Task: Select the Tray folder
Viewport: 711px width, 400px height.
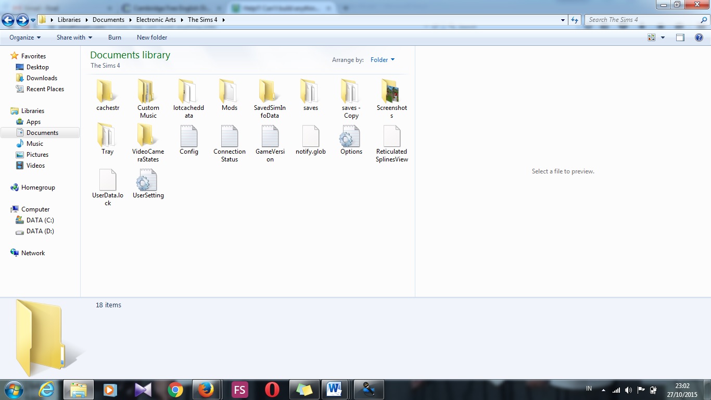Action: [108, 139]
